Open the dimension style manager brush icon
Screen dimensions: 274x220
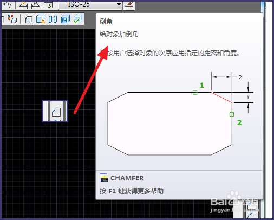click(x=129, y=5)
